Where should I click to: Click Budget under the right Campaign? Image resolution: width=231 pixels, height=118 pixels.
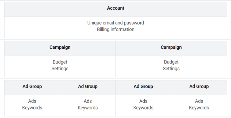(x=171, y=62)
